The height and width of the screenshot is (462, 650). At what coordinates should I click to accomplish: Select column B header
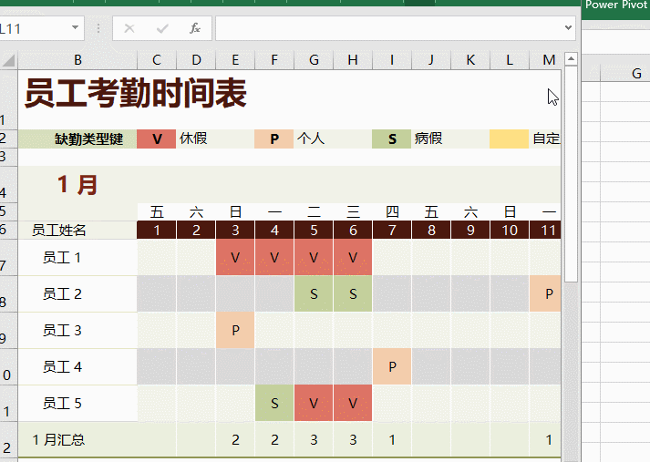point(77,61)
